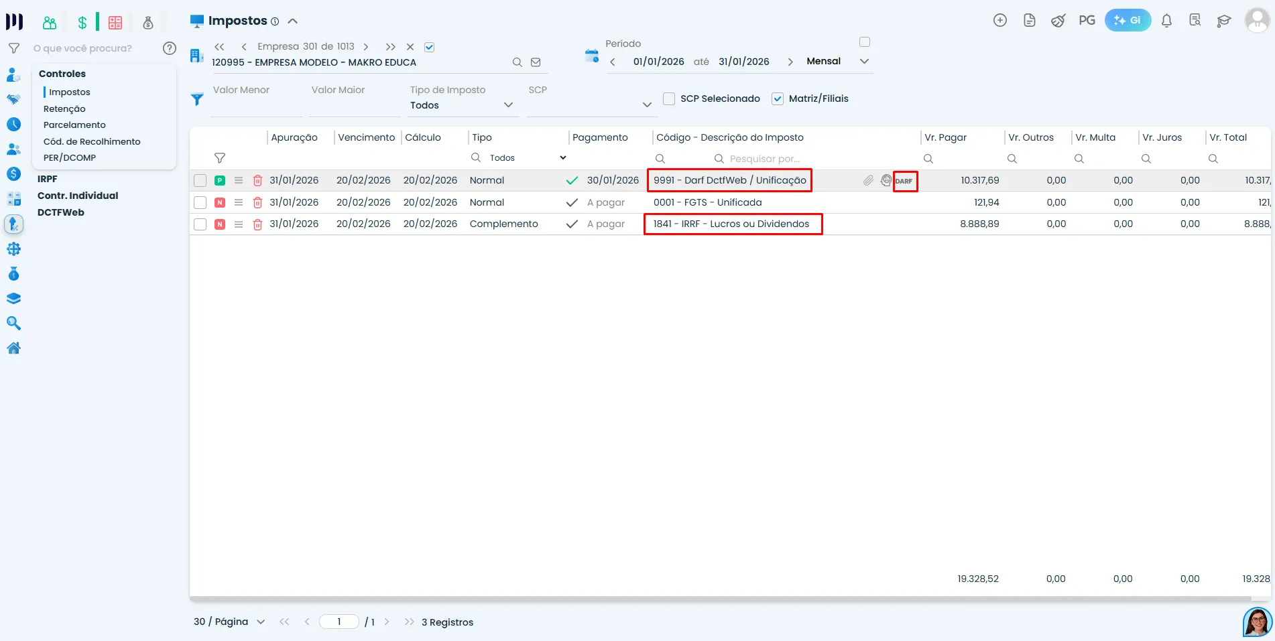The height and width of the screenshot is (641, 1275).
Task: Jump to last company with double arrow
Action: coord(391,47)
